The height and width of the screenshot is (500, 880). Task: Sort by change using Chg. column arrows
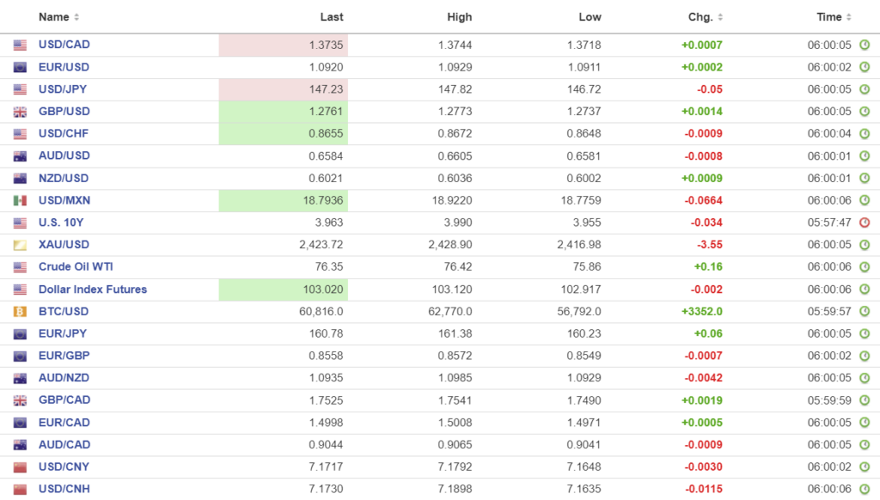720,17
